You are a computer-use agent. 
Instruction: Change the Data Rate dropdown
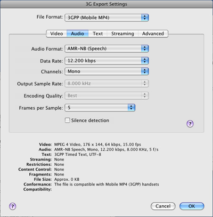[x=106, y=61]
